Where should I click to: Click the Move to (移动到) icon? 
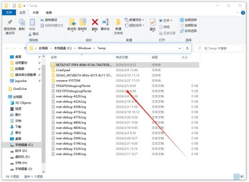pyautogui.click(x=72, y=22)
